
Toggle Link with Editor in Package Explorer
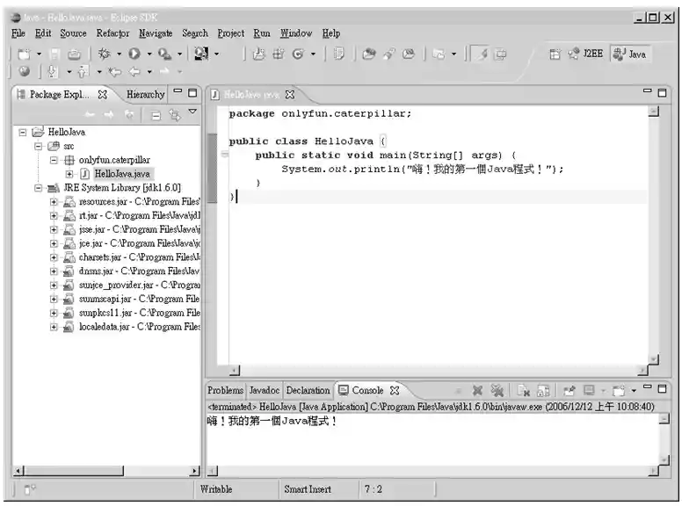pos(175,115)
